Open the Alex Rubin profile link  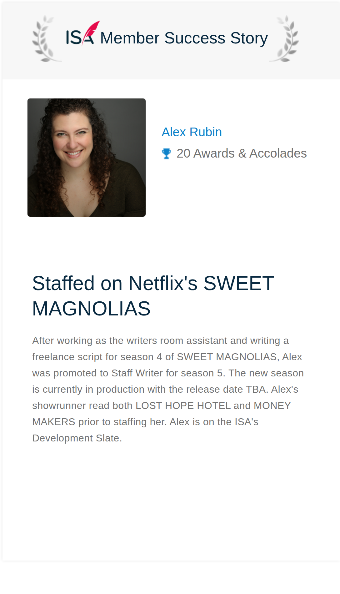[x=192, y=132]
